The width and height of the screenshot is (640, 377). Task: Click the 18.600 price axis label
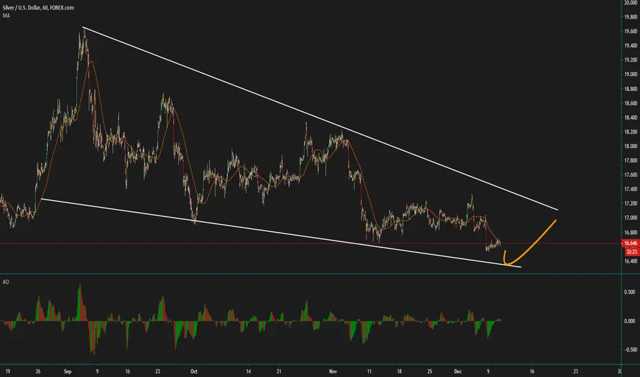pos(630,103)
